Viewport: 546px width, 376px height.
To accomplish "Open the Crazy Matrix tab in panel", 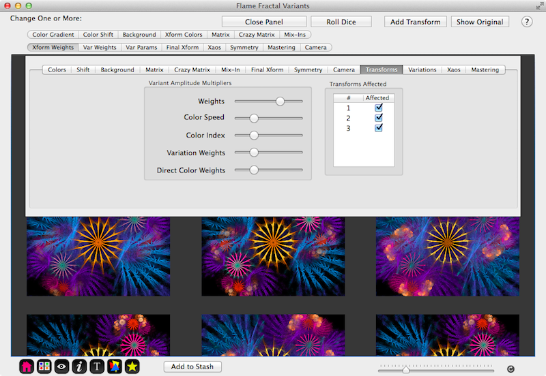I will [x=192, y=70].
